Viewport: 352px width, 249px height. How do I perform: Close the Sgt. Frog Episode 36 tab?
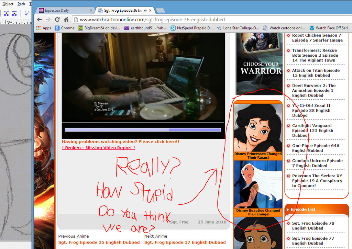(x=150, y=10)
